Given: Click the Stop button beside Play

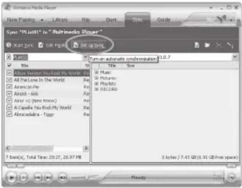Looking at the screenshot, I should (x=23, y=178).
